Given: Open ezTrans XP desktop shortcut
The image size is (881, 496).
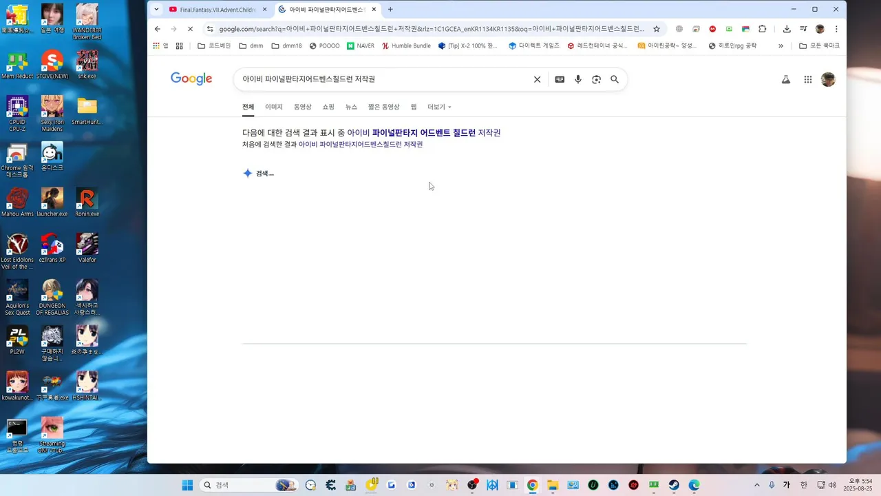Looking at the screenshot, I should click(52, 249).
